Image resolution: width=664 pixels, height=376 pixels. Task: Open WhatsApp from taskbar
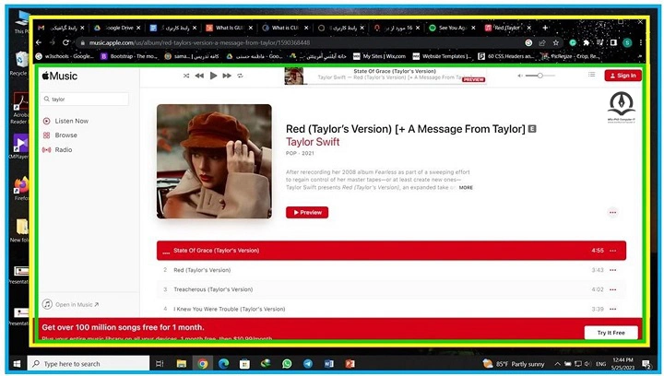[x=287, y=364]
